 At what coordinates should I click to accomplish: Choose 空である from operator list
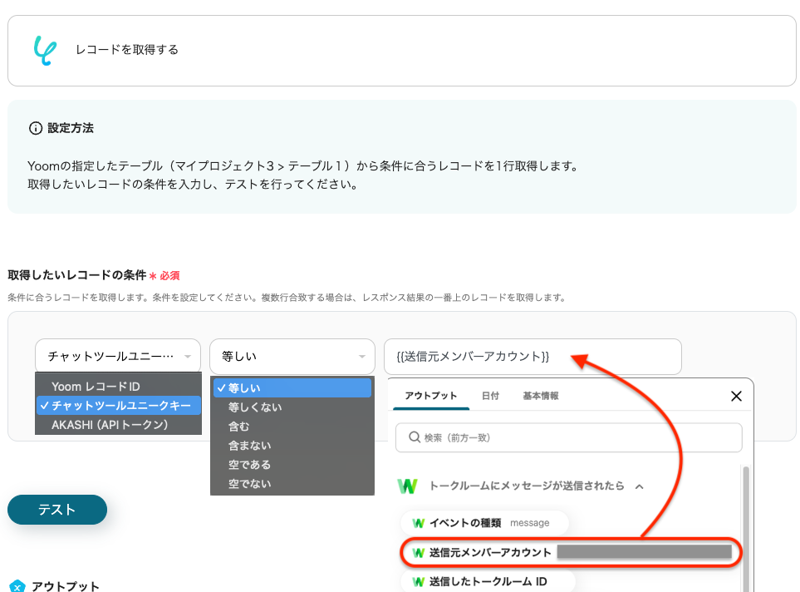coord(249,465)
